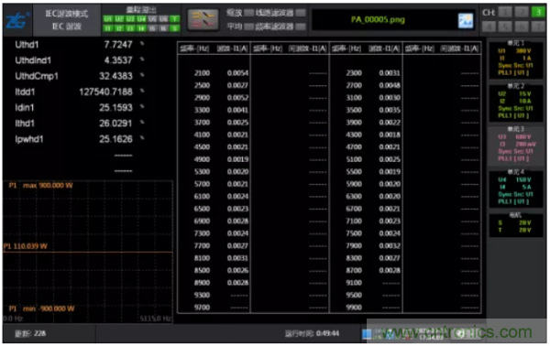
Task: Expand the Uthd1 measurement item selector
Action: tap(142, 44)
